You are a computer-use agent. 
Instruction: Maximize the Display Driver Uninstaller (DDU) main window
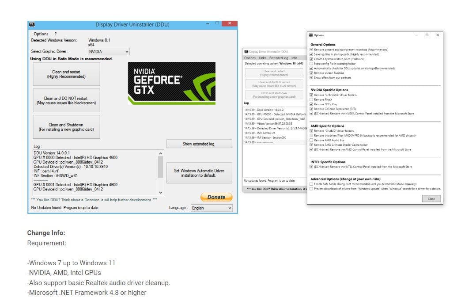tap(217, 23)
